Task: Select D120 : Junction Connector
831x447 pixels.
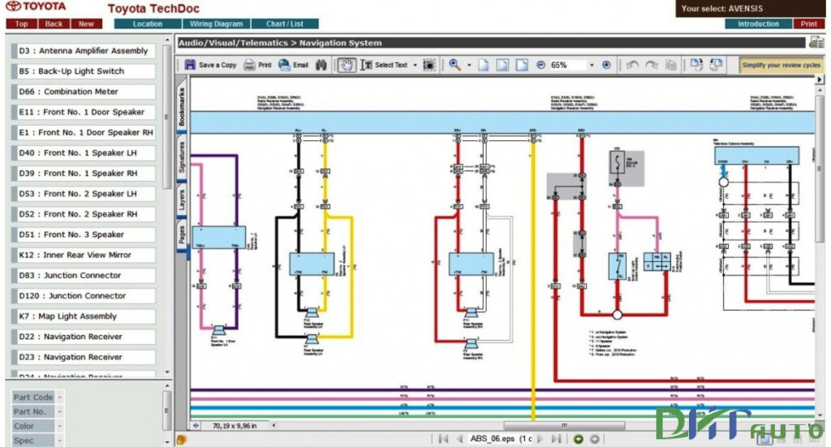Action: 84,296
